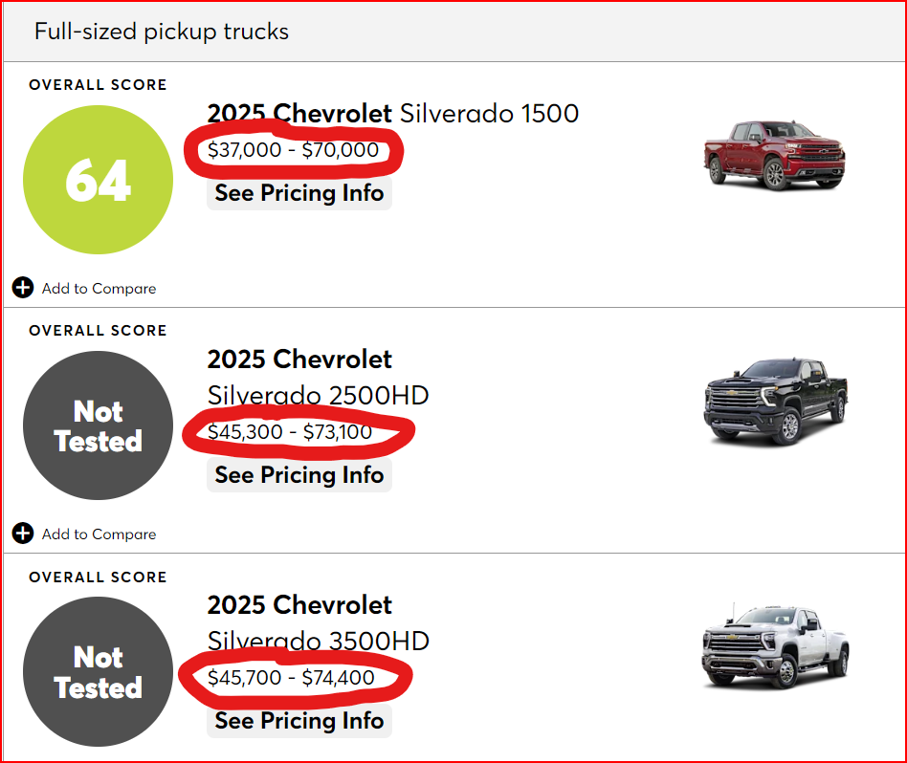Open See Pricing Info for Silverado 2500HD
907x763 pixels.
(x=299, y=475)
